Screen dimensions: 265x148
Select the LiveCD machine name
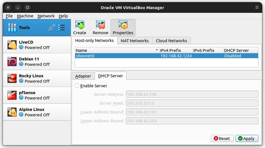(x=26, y=42)
